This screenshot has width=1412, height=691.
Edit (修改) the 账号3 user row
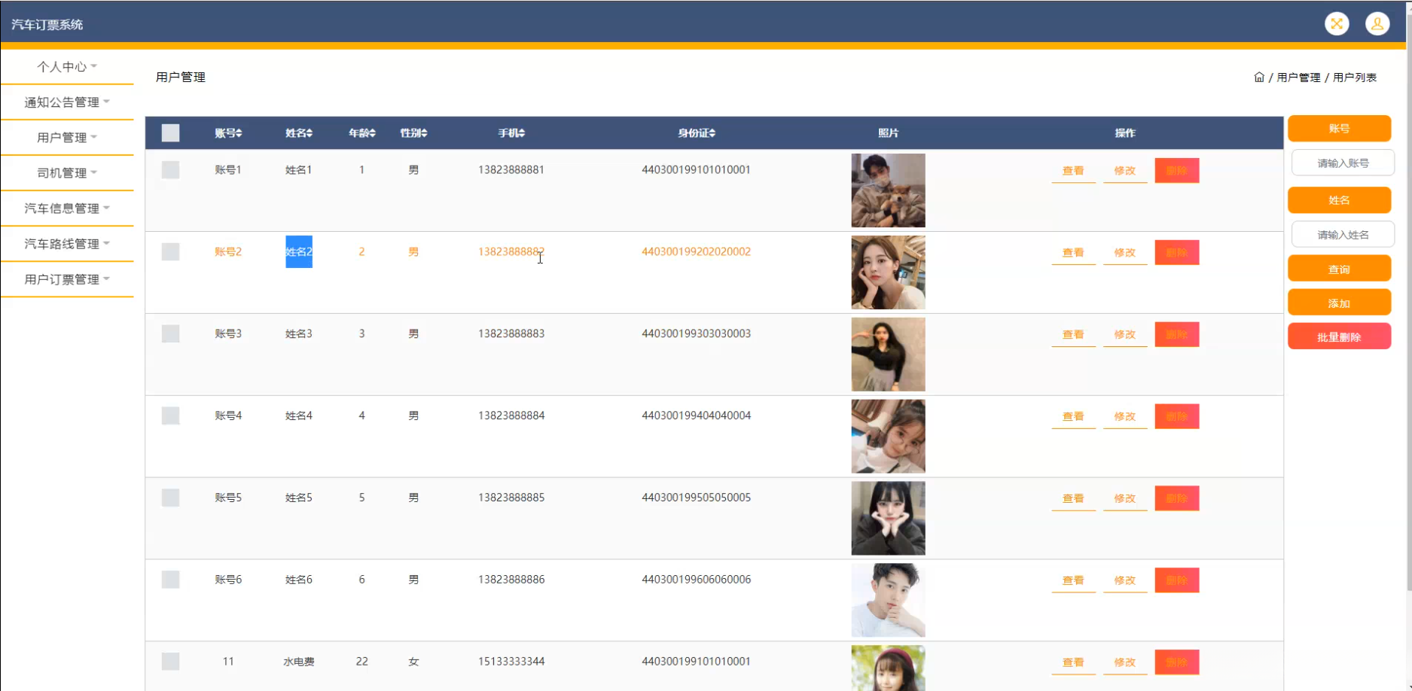1125,335
